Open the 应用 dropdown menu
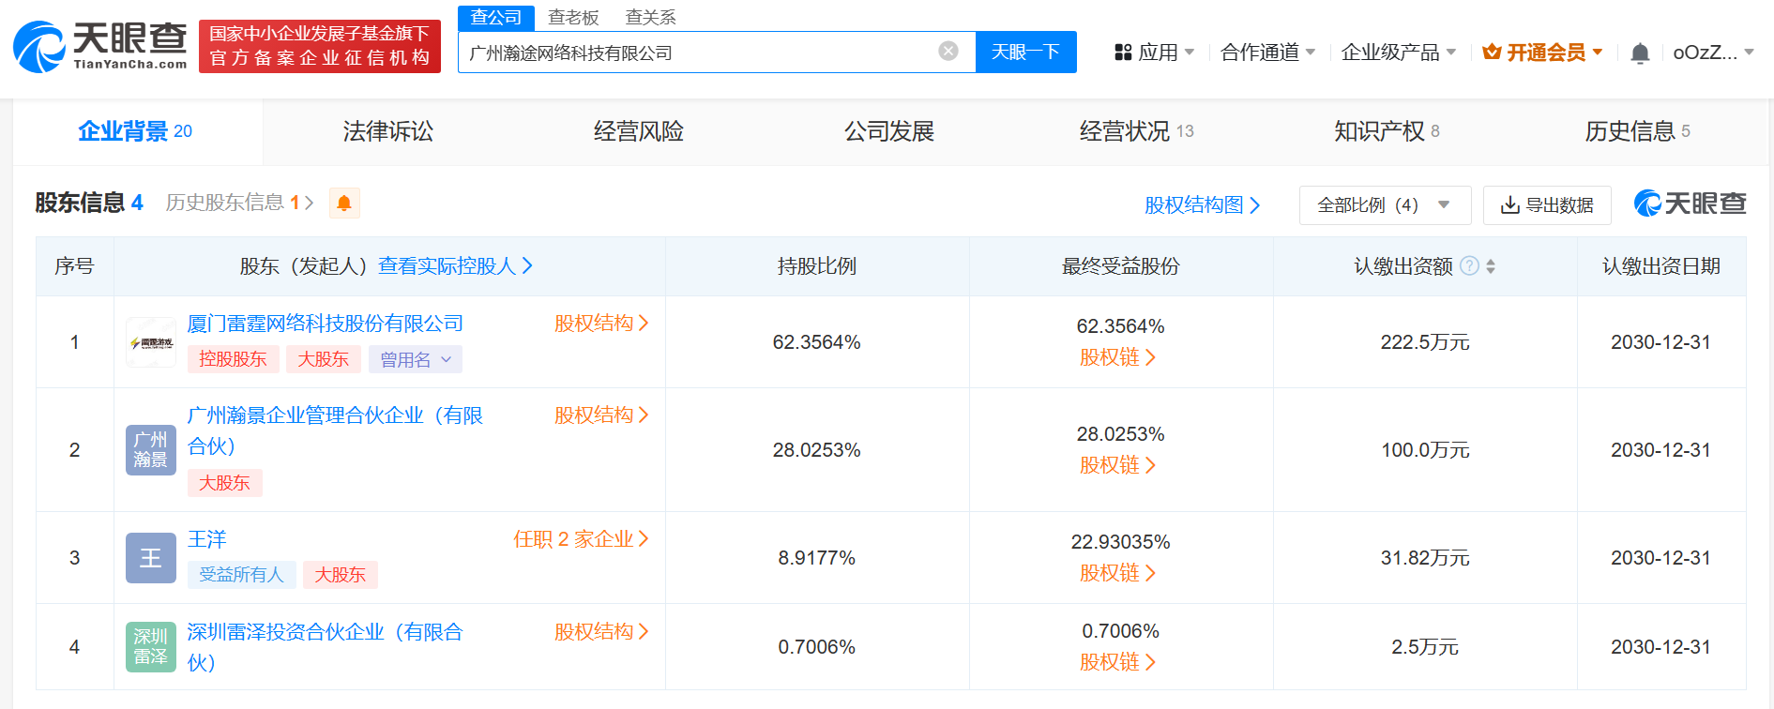The height and width of the screenshot is (709, 1774). pos(1154,53)
